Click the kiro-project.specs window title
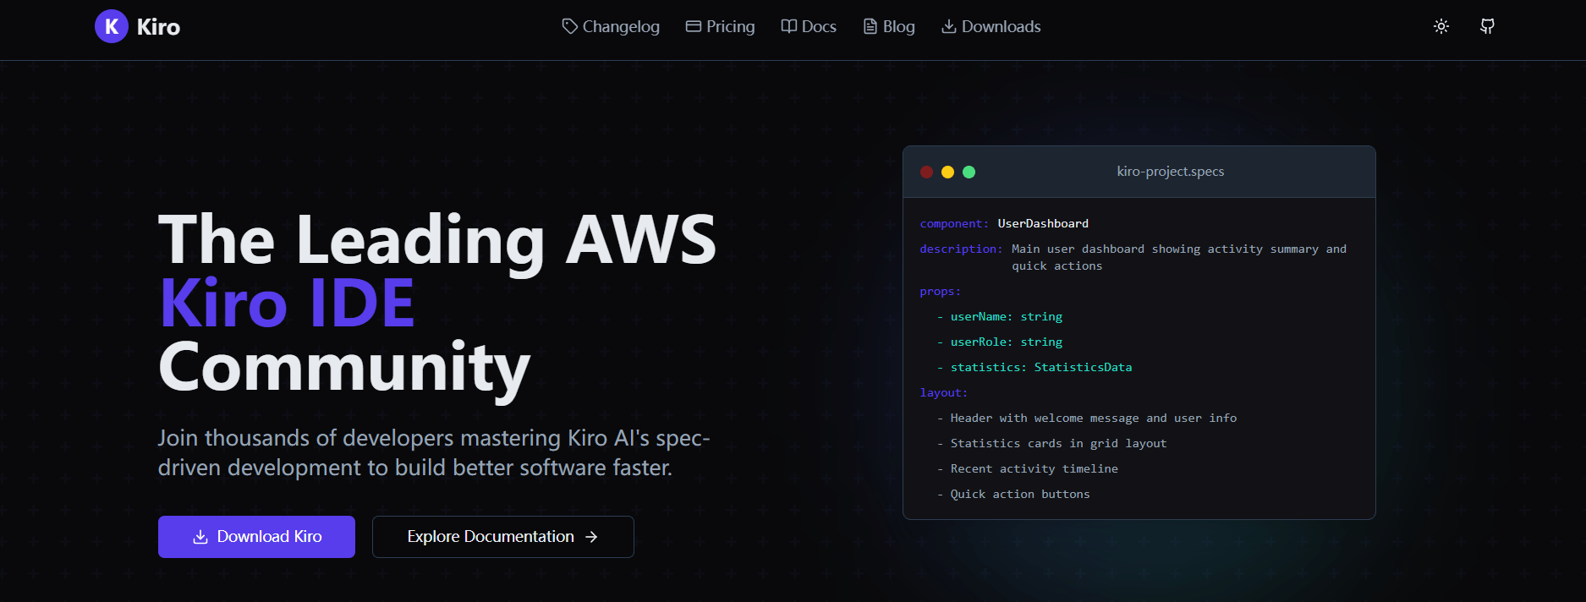This screenshot has height=602, width=1586. pyautogui.click(x=1170, y=172)
